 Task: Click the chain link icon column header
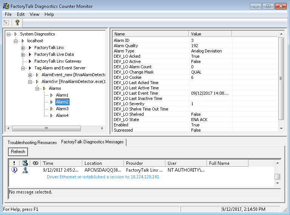tap(35, 163)
